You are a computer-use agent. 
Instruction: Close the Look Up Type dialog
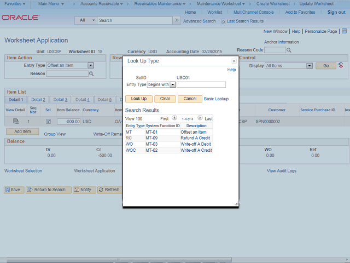(234, 61)
